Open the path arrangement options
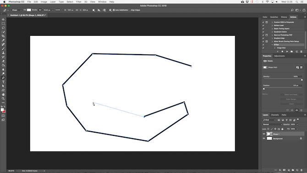This screenshot has height=173, width=307. [104, 10]
